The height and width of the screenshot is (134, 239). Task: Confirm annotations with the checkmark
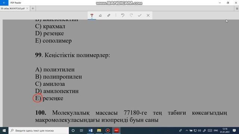coord(140,15)
